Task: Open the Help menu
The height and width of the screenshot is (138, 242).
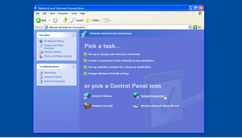Action: [82, 13]
